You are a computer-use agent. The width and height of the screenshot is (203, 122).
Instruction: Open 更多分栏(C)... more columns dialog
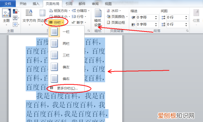[x=67, y=88]
